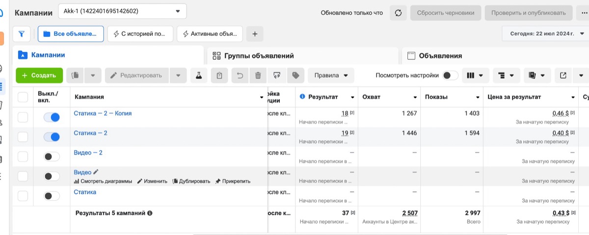Viewport: 589px width, 235px height.
Task: Tick checkbox for Видео row
Action: (x=23, y=176)
